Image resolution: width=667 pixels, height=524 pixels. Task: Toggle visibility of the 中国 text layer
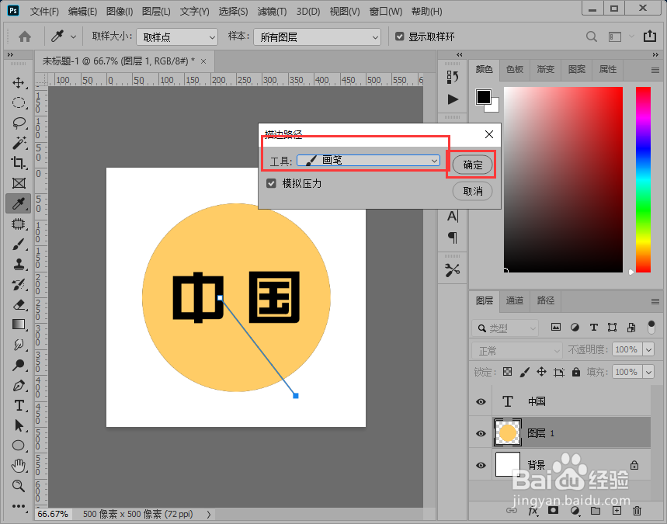click(x=481, y=401)
